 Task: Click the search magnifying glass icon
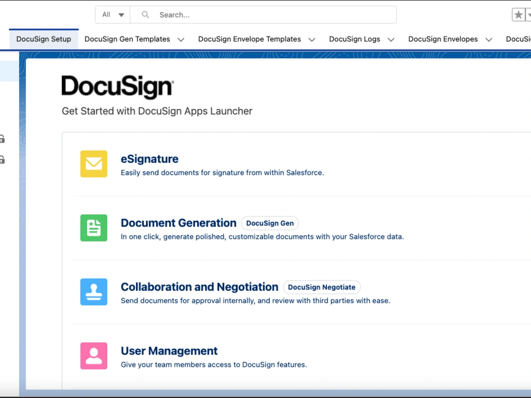pos(144,14)
